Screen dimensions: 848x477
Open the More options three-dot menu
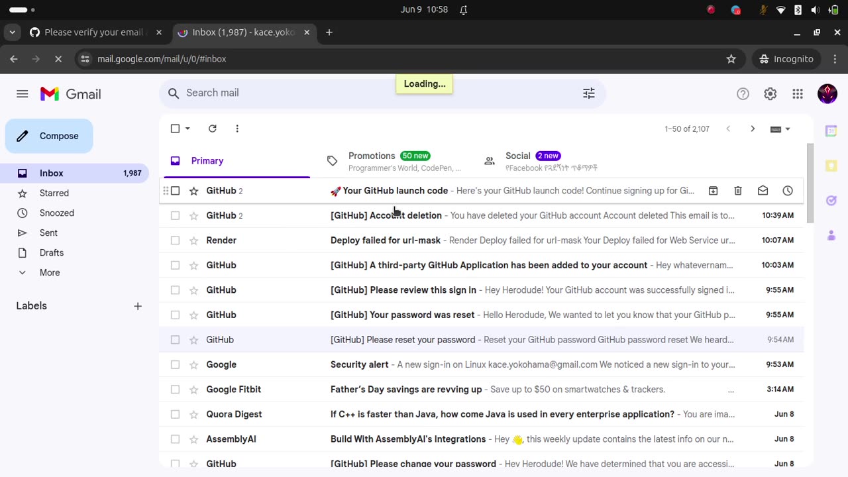tap(237, 129)
